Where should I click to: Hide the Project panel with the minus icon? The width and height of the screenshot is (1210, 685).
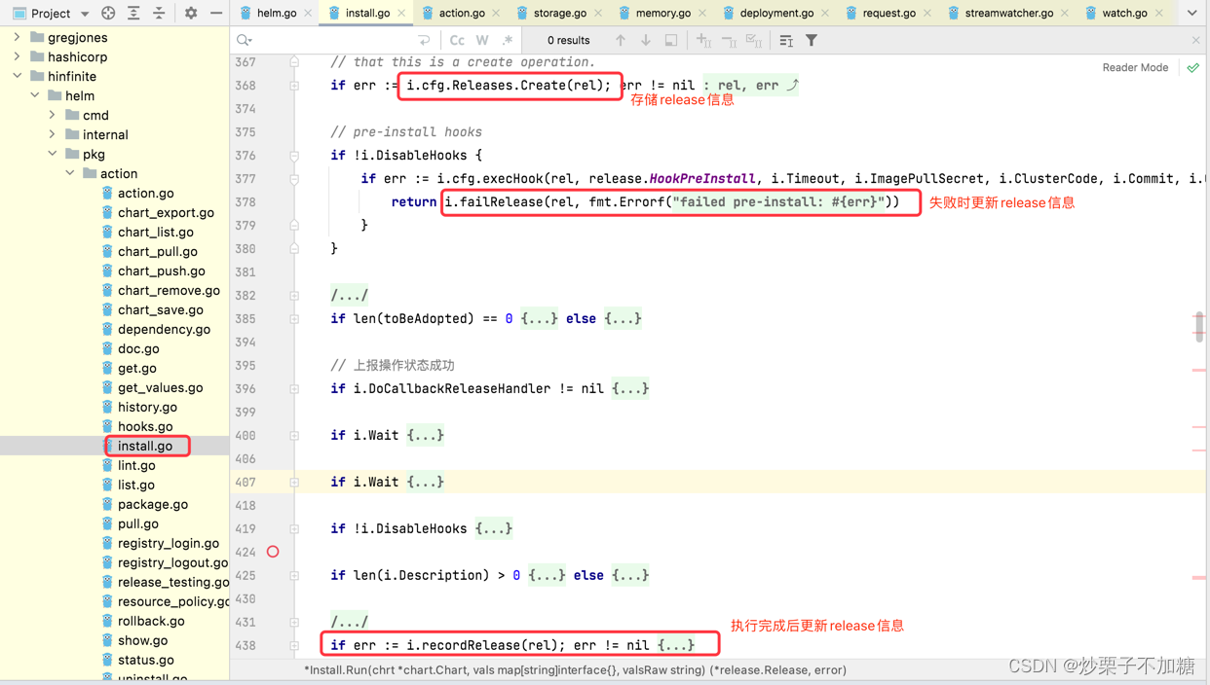pyautogui.click(x=216, y=14)
